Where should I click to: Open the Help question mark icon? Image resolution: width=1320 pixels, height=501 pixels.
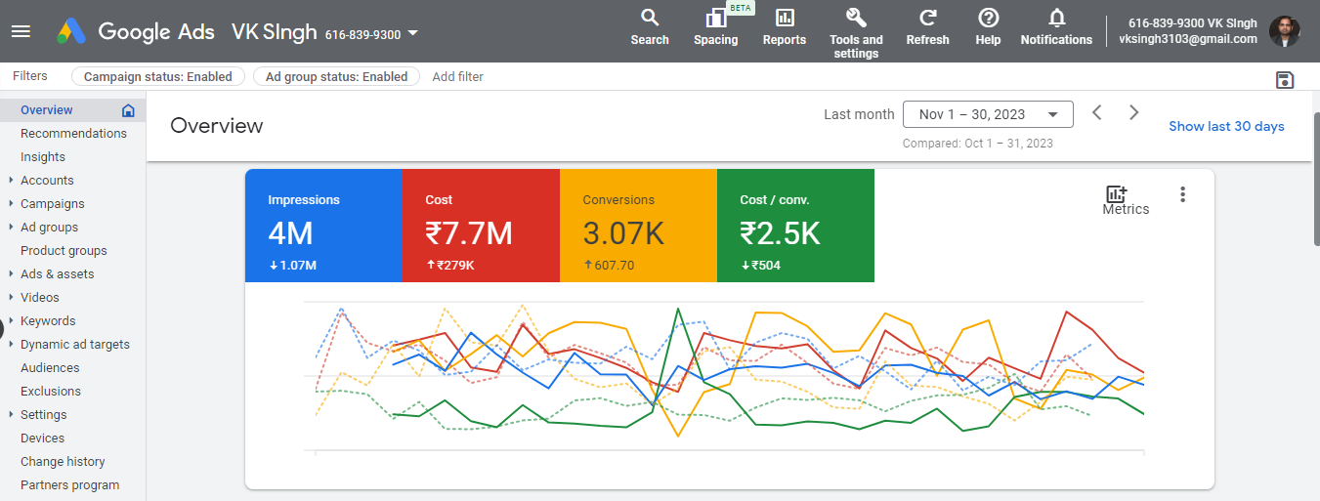point(988,19)
